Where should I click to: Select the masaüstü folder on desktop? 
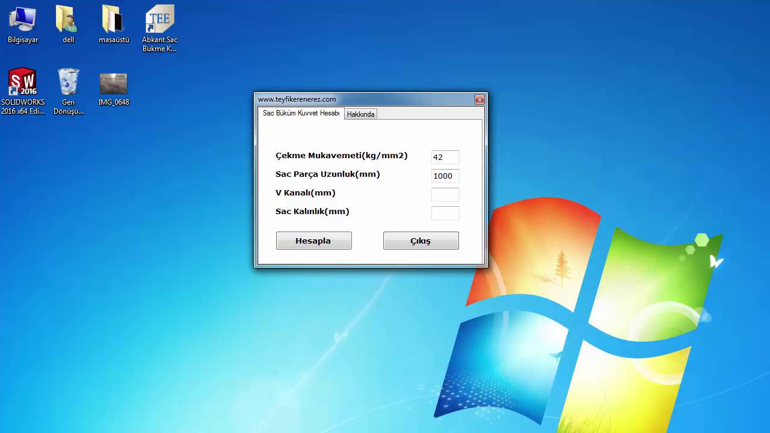[114, 24]
